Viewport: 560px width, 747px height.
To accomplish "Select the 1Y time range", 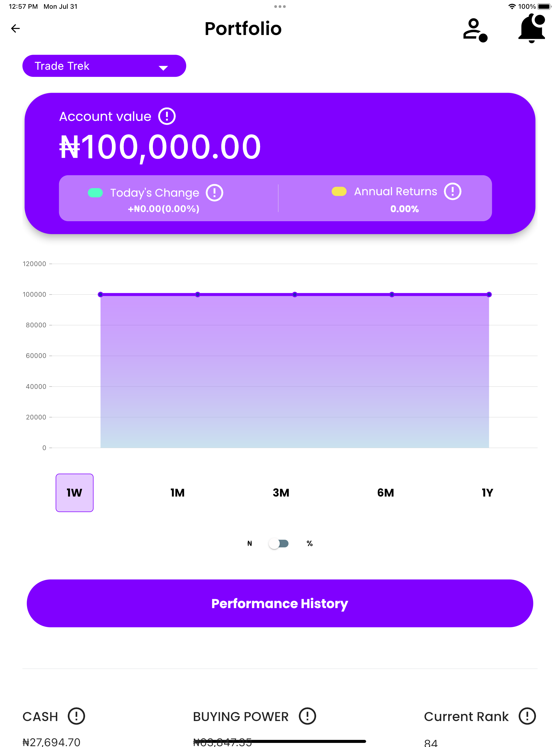I will (487, 493).
